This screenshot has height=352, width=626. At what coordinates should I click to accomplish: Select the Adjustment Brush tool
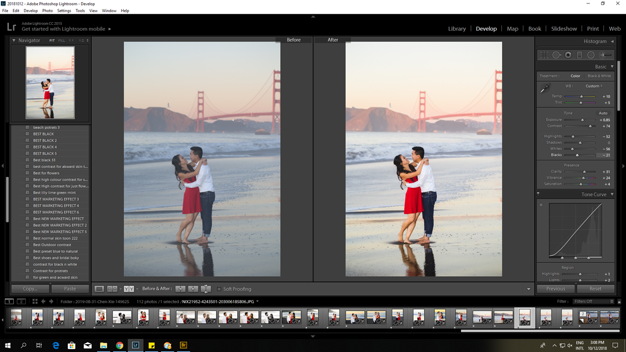605,55
